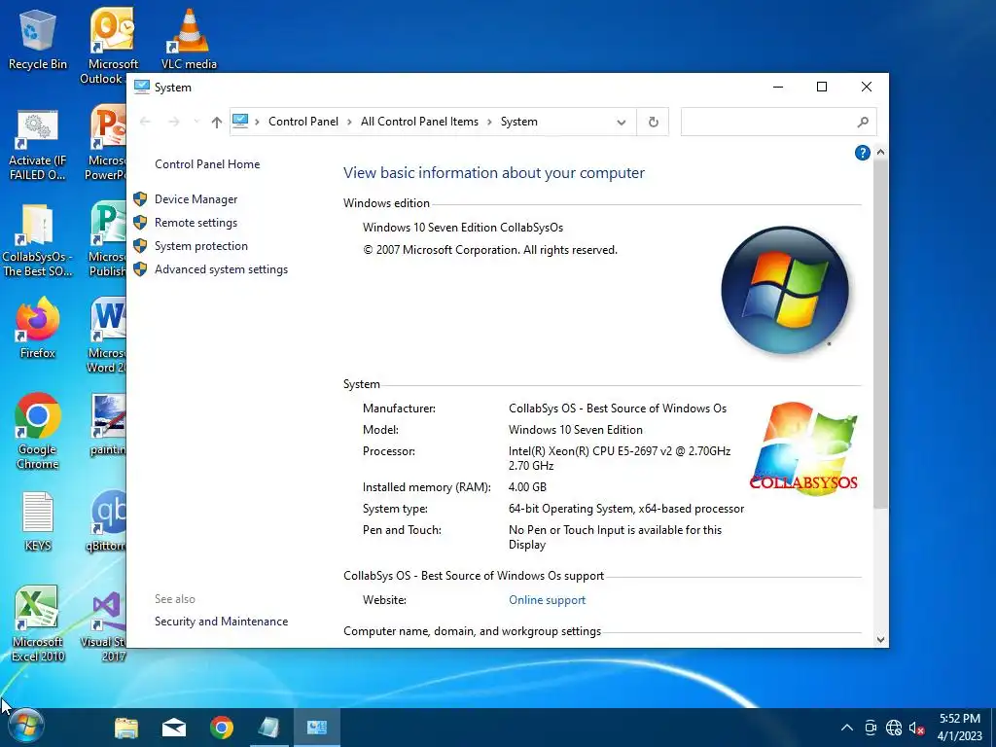Open qBittorrent desktop shortcut
Viewport: 996px width, 747px height.
pos(107,521)
